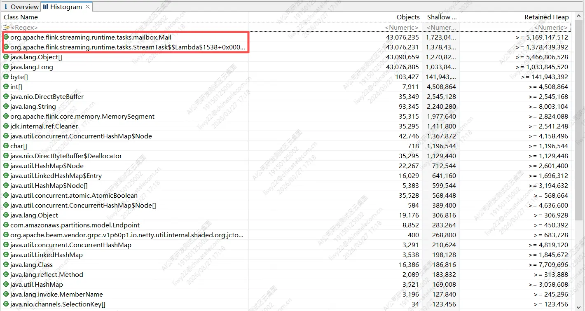Select the java.lang.Object[] class name
The height and width of the screenshot is (311, 585).
(36, 57)
